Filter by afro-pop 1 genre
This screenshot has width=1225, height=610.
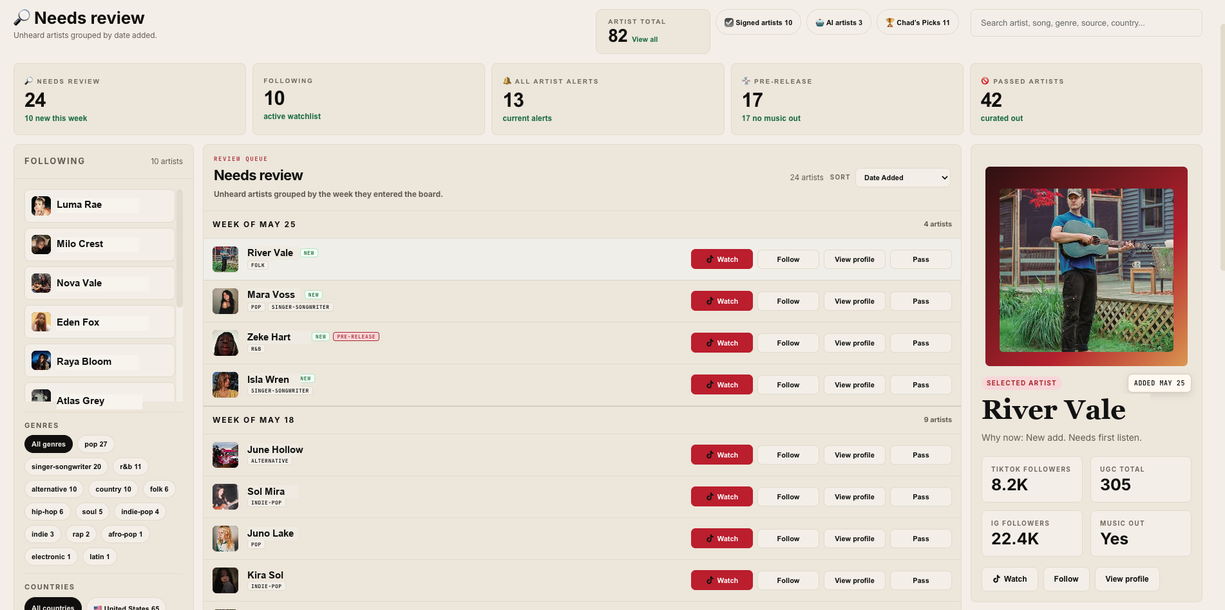tap(126, 534)
